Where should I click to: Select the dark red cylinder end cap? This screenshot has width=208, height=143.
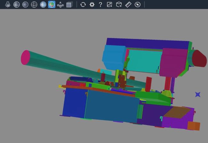pos(200,59)
